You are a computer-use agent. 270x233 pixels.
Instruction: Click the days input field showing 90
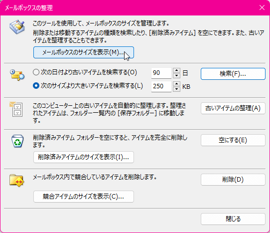[x=161, y=73]
